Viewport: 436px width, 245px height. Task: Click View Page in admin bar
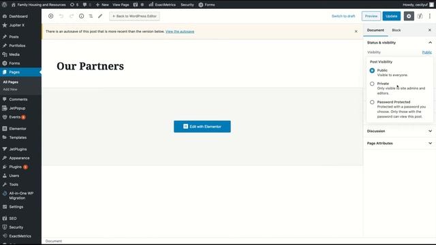(121, 5)
